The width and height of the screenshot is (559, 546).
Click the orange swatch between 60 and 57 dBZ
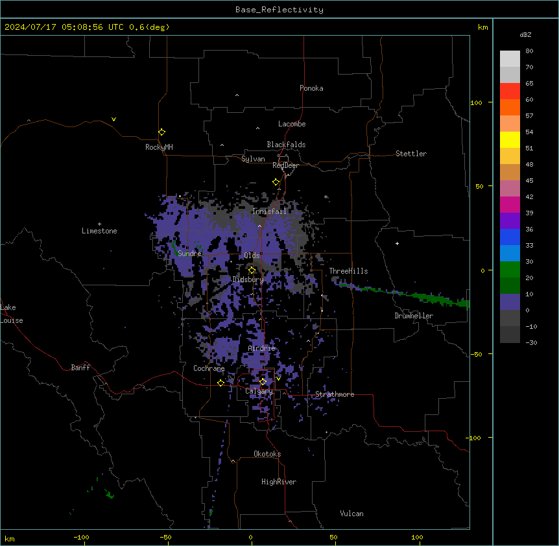510,107
